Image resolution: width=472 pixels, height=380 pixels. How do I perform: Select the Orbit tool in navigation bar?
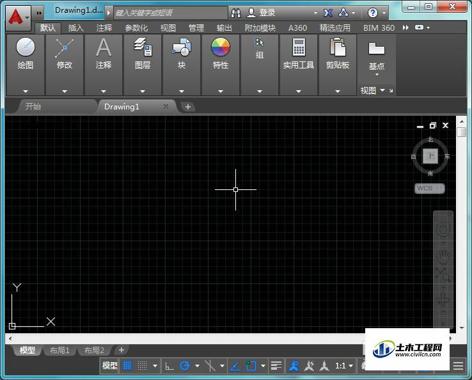(443, 299)
